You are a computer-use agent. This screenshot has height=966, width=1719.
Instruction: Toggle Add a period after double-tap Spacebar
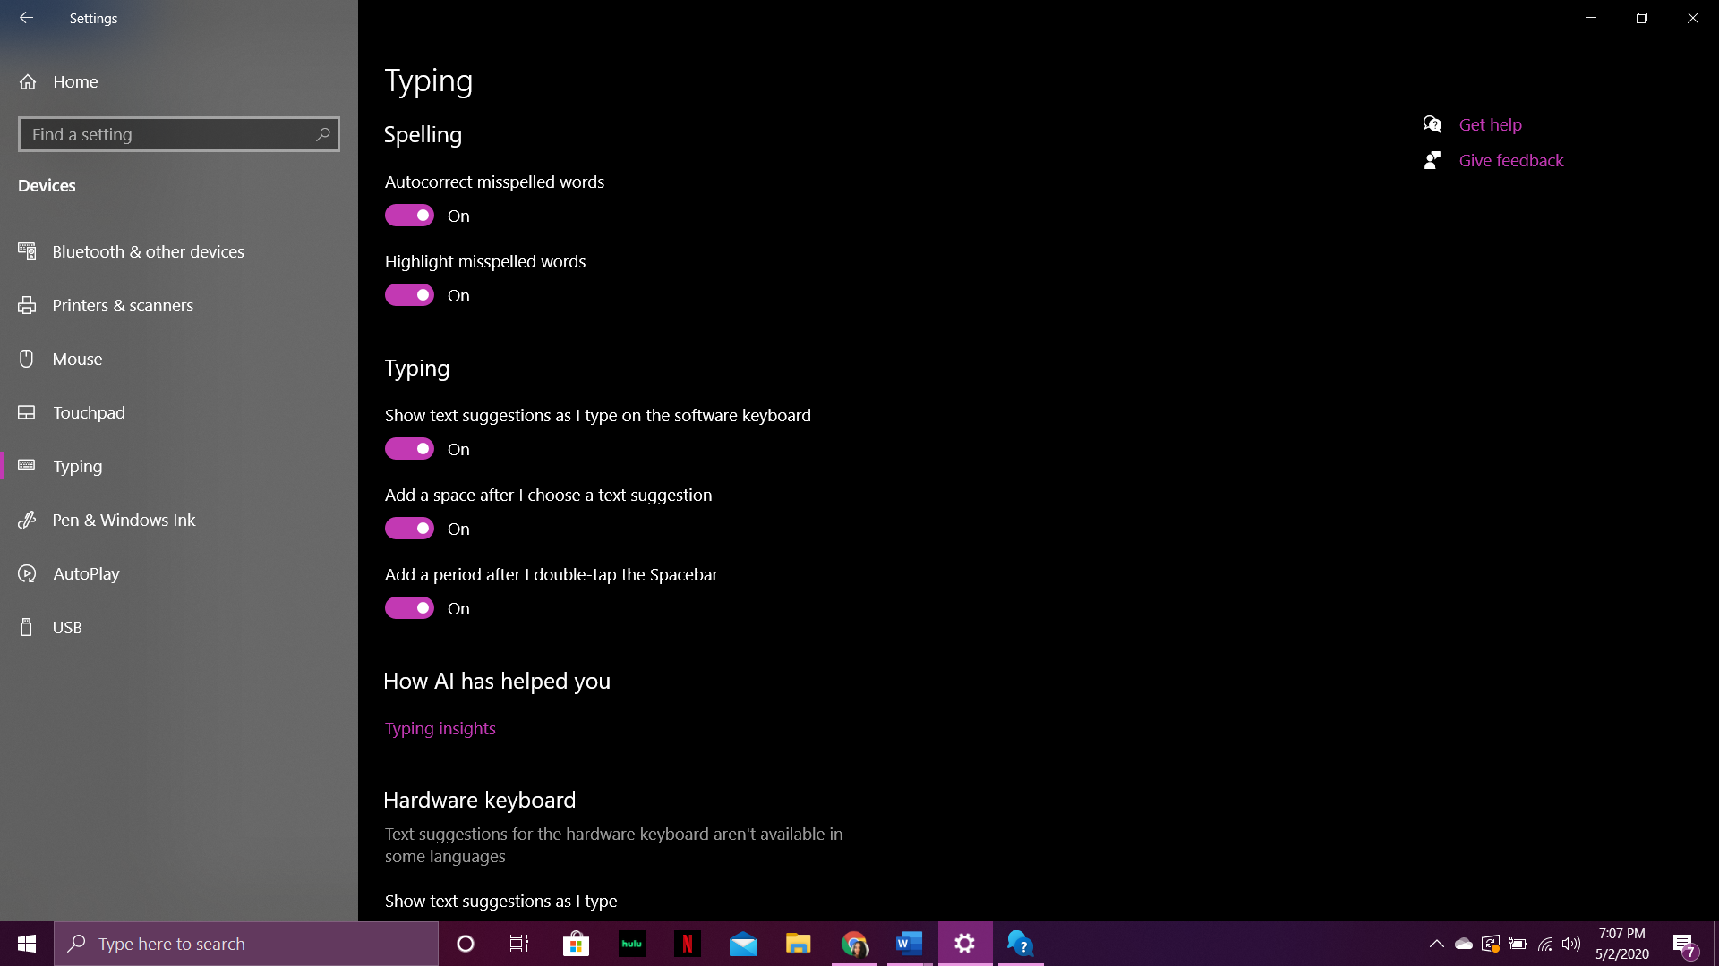coord(409,608)
